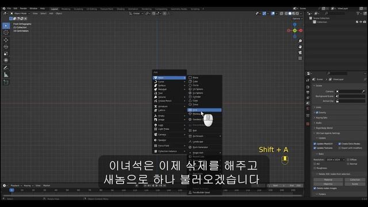Toggle Create Extra Nodes checkbox
Viewport: 368px width, 207px height.
point(339,144)
